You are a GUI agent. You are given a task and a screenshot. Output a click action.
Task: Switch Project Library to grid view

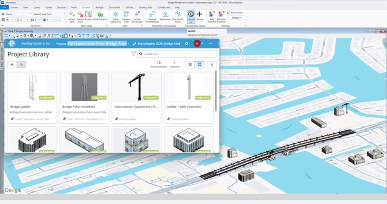pos(200,65)
